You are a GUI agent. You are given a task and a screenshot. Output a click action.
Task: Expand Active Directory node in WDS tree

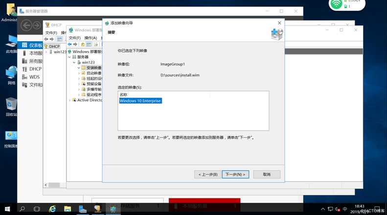(69, 100)
